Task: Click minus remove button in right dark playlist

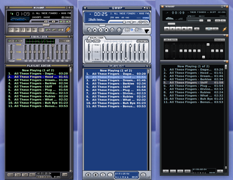Action: point(173,171)
